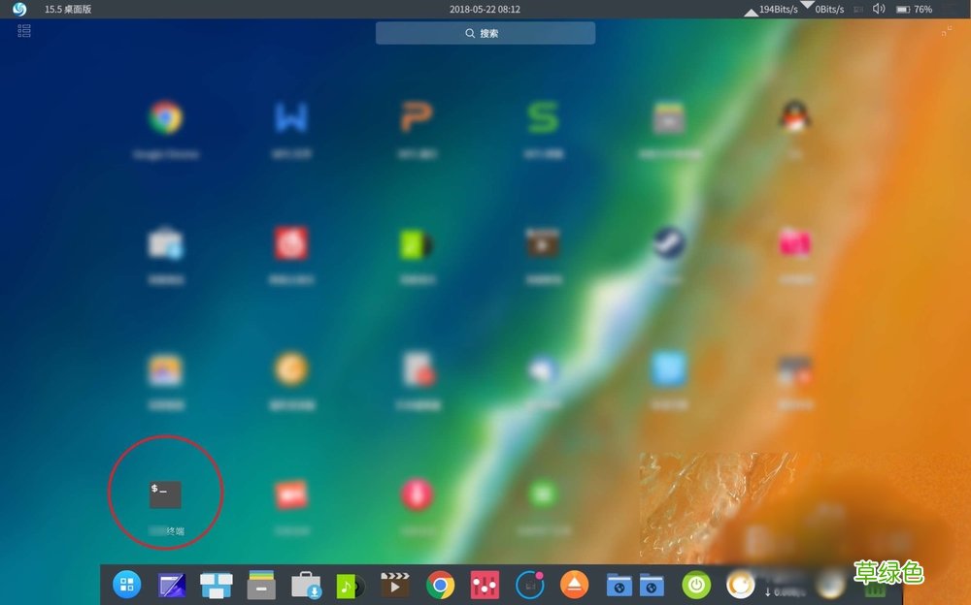Click the date and time in top bar
Screen dimensions: 971x605
click(485, 9)
